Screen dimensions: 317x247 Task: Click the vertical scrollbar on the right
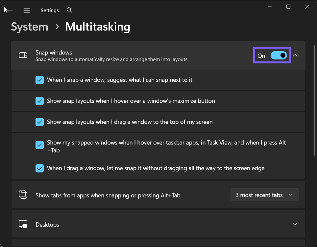click(314, 101)
